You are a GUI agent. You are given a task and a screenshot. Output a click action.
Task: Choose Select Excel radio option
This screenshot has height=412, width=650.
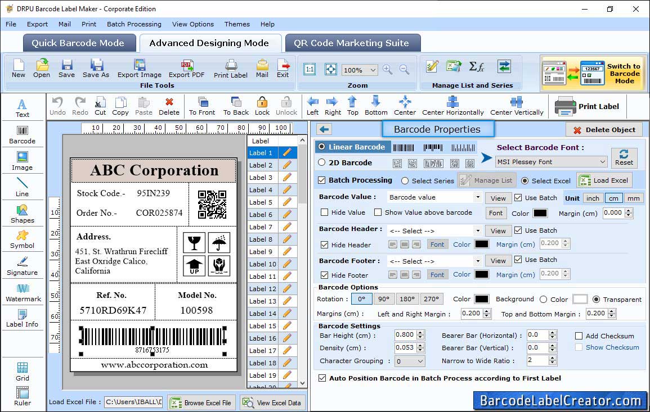click(525, 180)
